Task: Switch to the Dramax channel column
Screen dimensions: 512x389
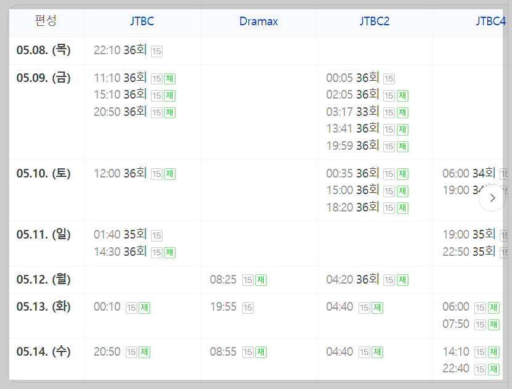Action: tap(258, 22)
